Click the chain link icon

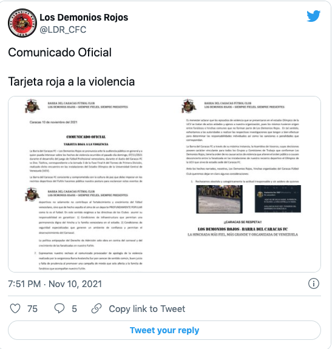(96, 308)
